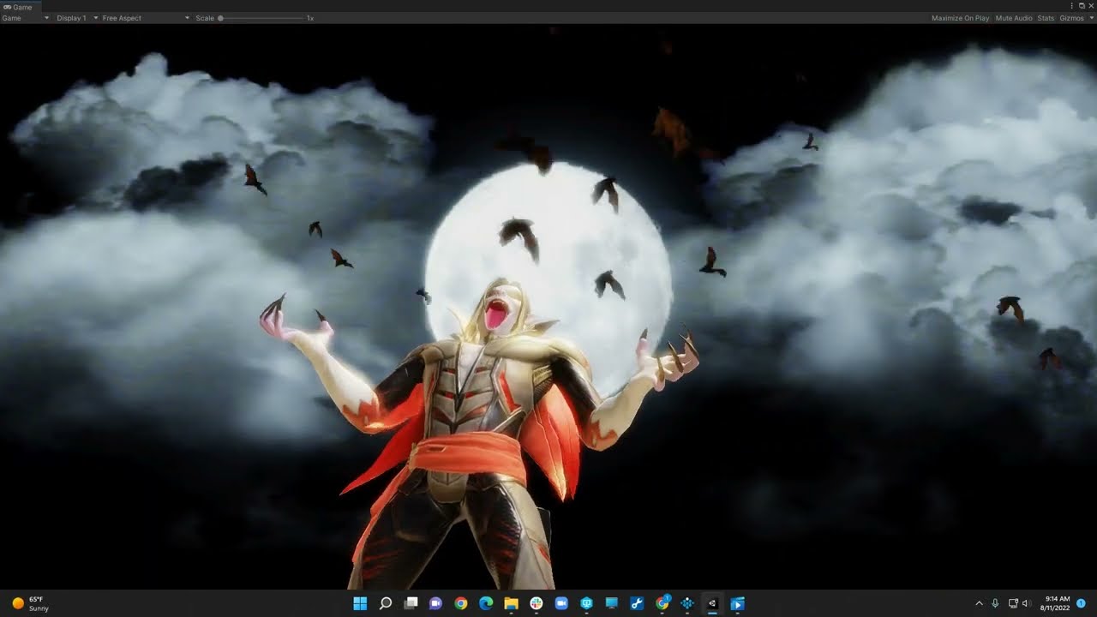Toggle Maximize On Play

click(x=960, y=18)
